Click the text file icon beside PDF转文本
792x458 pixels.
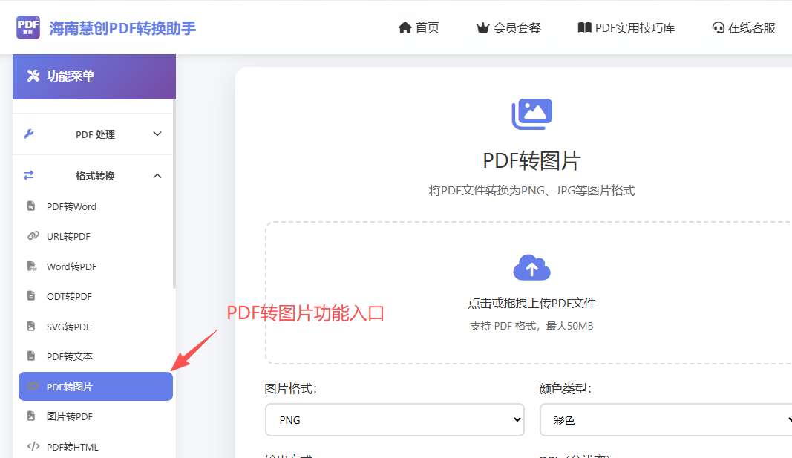pos(31,356)
